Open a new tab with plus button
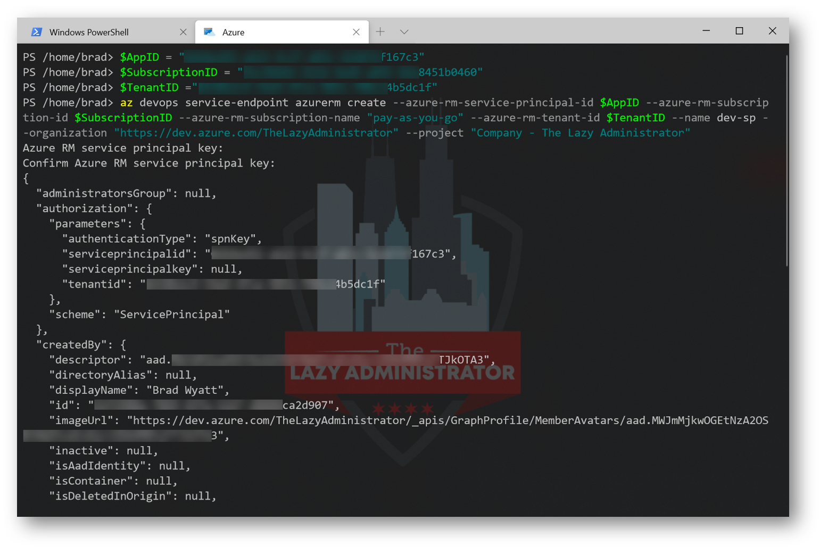 [x=380, y=31]
